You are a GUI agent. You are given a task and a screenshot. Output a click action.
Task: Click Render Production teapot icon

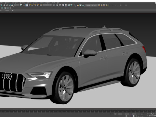pyautogui.click(x=83, y=5)
